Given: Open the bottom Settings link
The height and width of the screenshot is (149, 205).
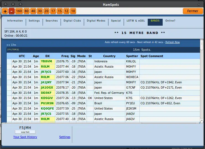Looking at the screenshot, I should click(x=65, y=137).
